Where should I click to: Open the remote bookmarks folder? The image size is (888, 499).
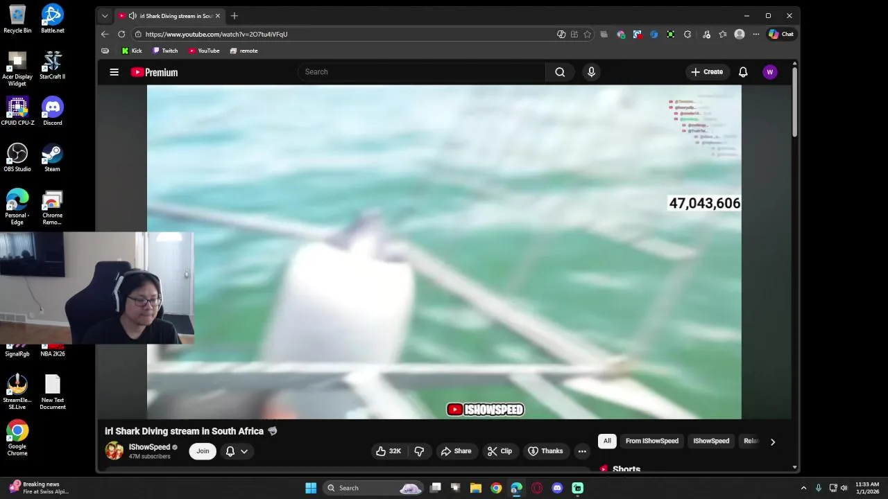coord(244,51)
